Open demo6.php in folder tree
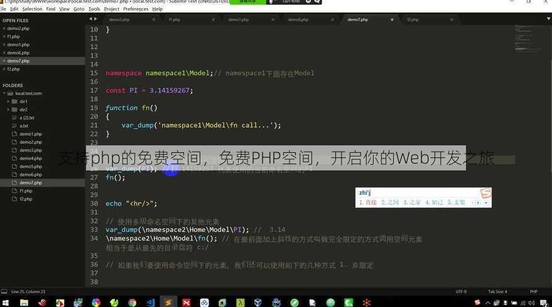The image size is (552, 307). pos(31,174)
